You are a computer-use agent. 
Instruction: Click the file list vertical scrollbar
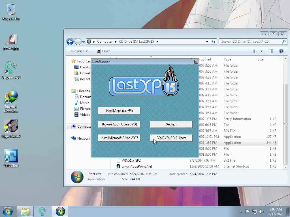coord(285,124)
